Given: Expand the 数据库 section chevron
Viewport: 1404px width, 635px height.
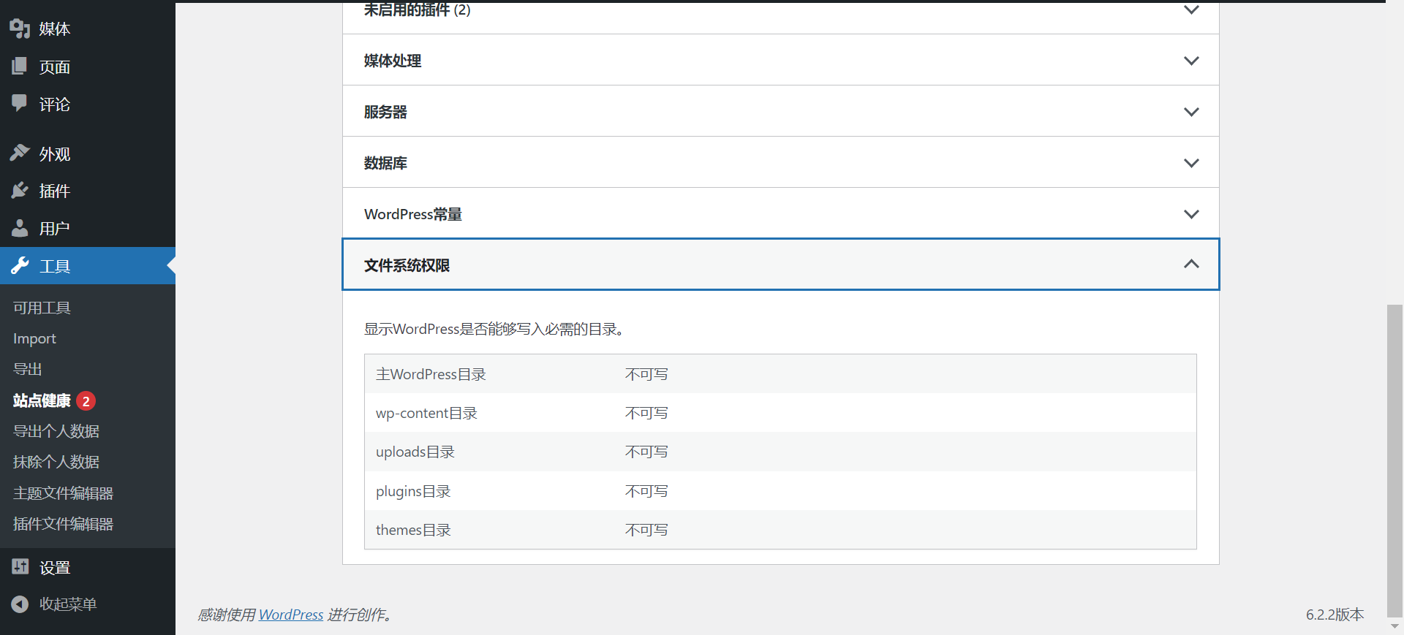Looking at the screenshot, I should point(1191,163).
